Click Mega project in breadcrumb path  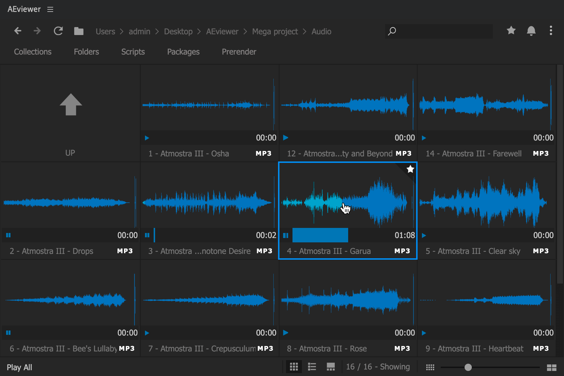tap(275, 31)
